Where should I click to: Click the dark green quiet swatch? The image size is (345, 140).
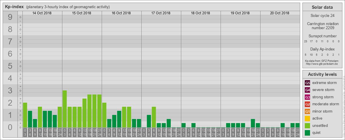tap(307, 133)
